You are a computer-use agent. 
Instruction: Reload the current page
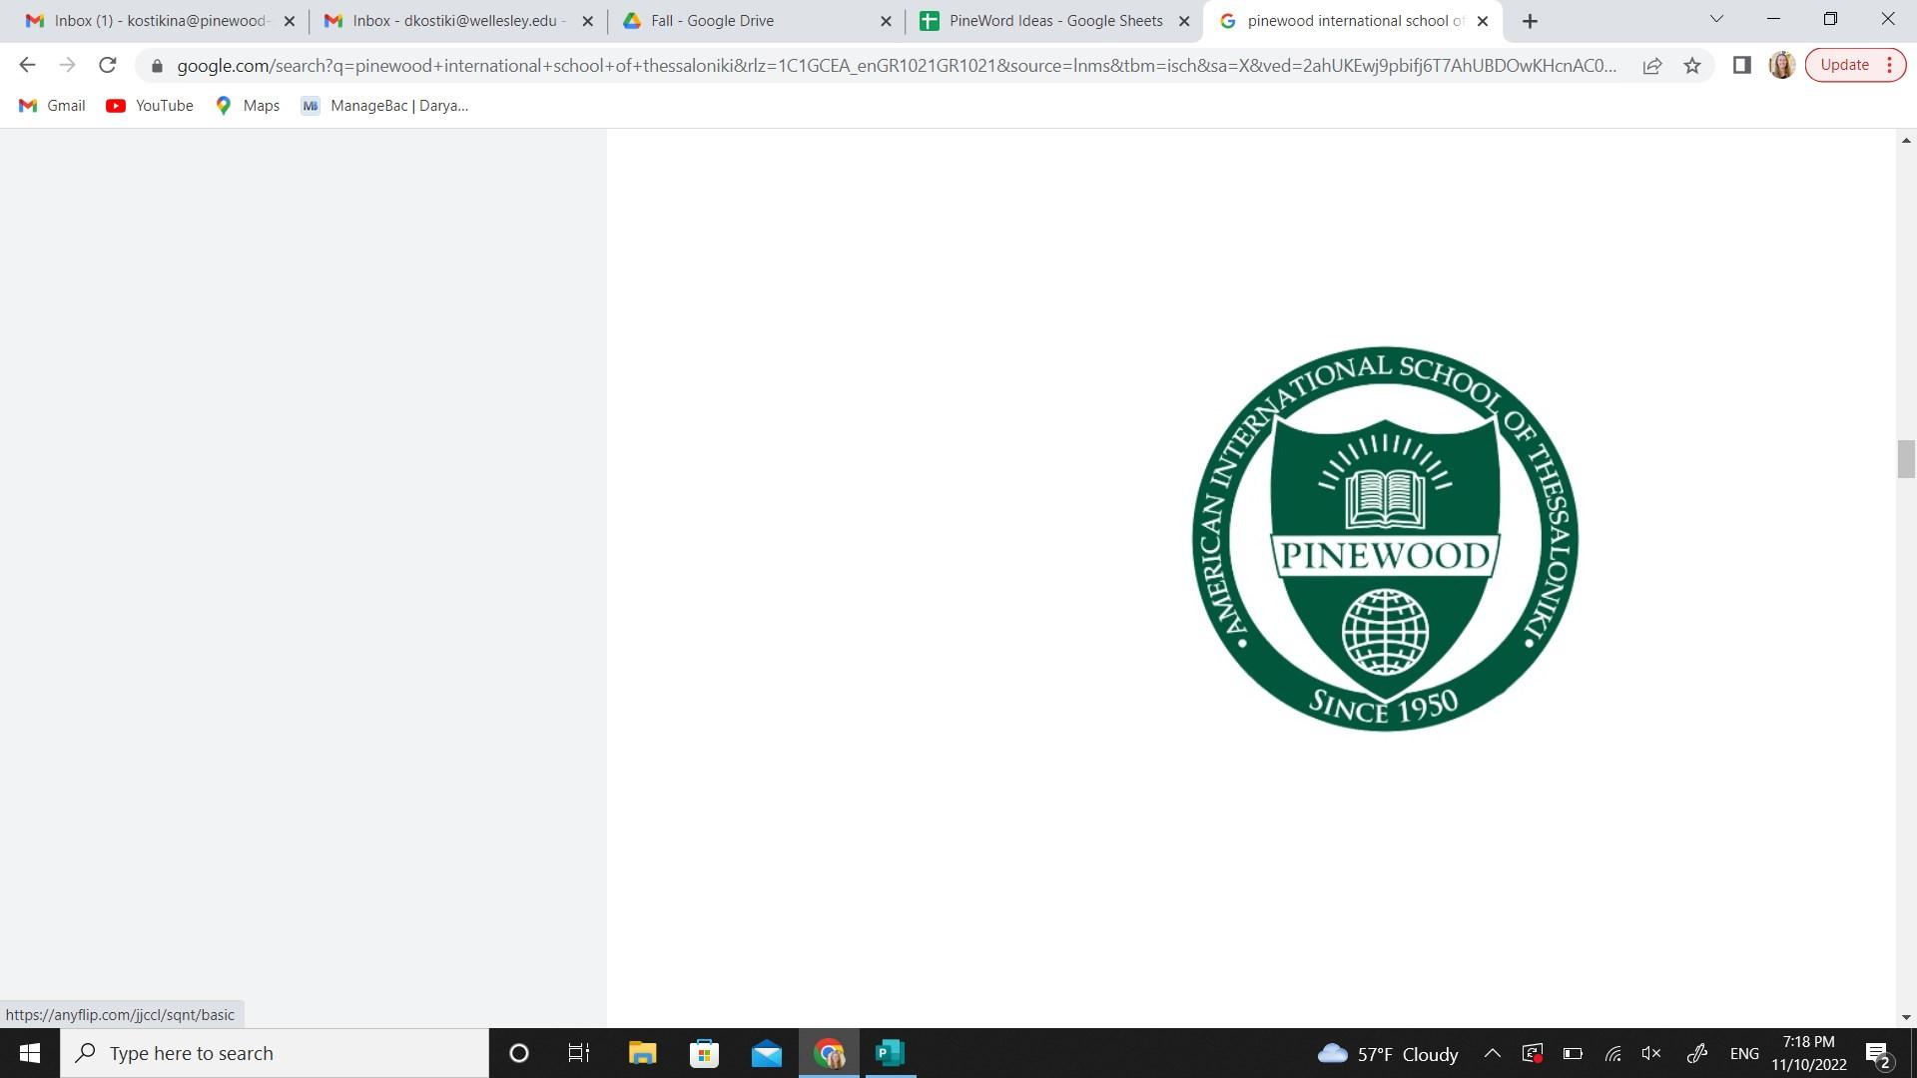coord(108,66)
